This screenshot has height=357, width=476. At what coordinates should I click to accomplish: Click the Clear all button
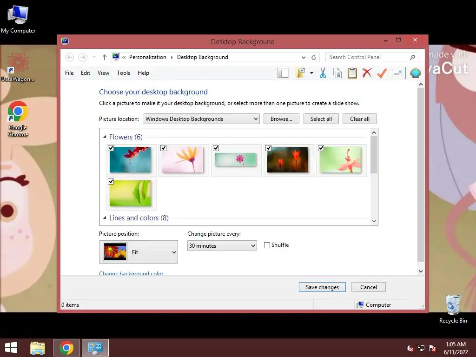(360, 119)
